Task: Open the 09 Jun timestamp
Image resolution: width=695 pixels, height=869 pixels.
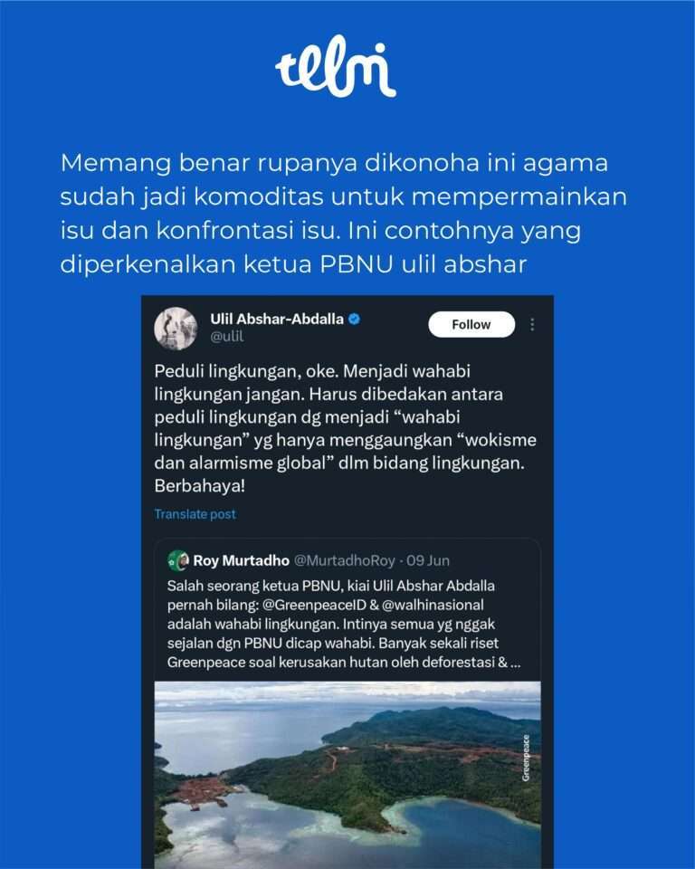Action: tap(428, 560)
